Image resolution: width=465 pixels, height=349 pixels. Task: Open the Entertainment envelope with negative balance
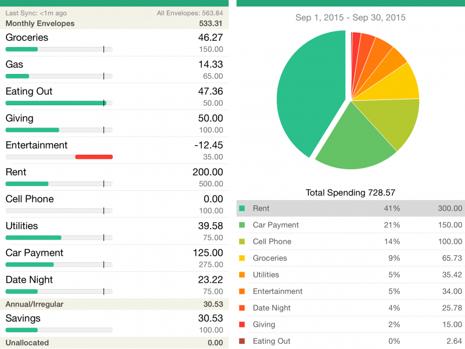pos(114,150)
